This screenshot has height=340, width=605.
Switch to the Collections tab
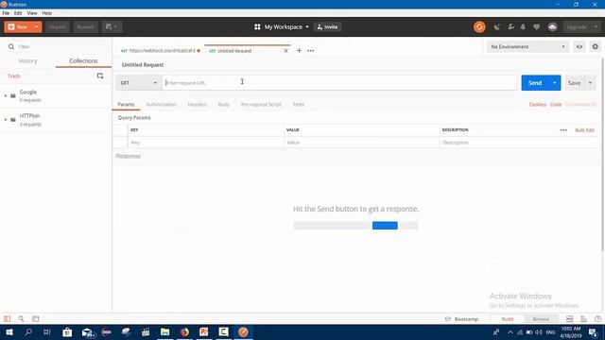coord(83,60)
